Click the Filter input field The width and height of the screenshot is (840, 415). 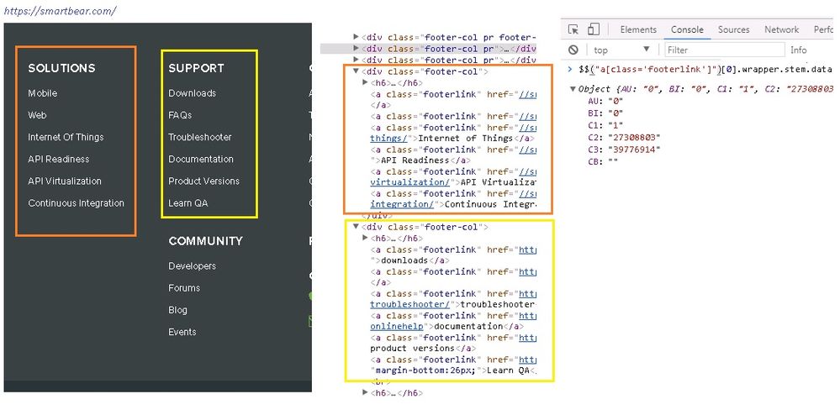click(724, 50)
